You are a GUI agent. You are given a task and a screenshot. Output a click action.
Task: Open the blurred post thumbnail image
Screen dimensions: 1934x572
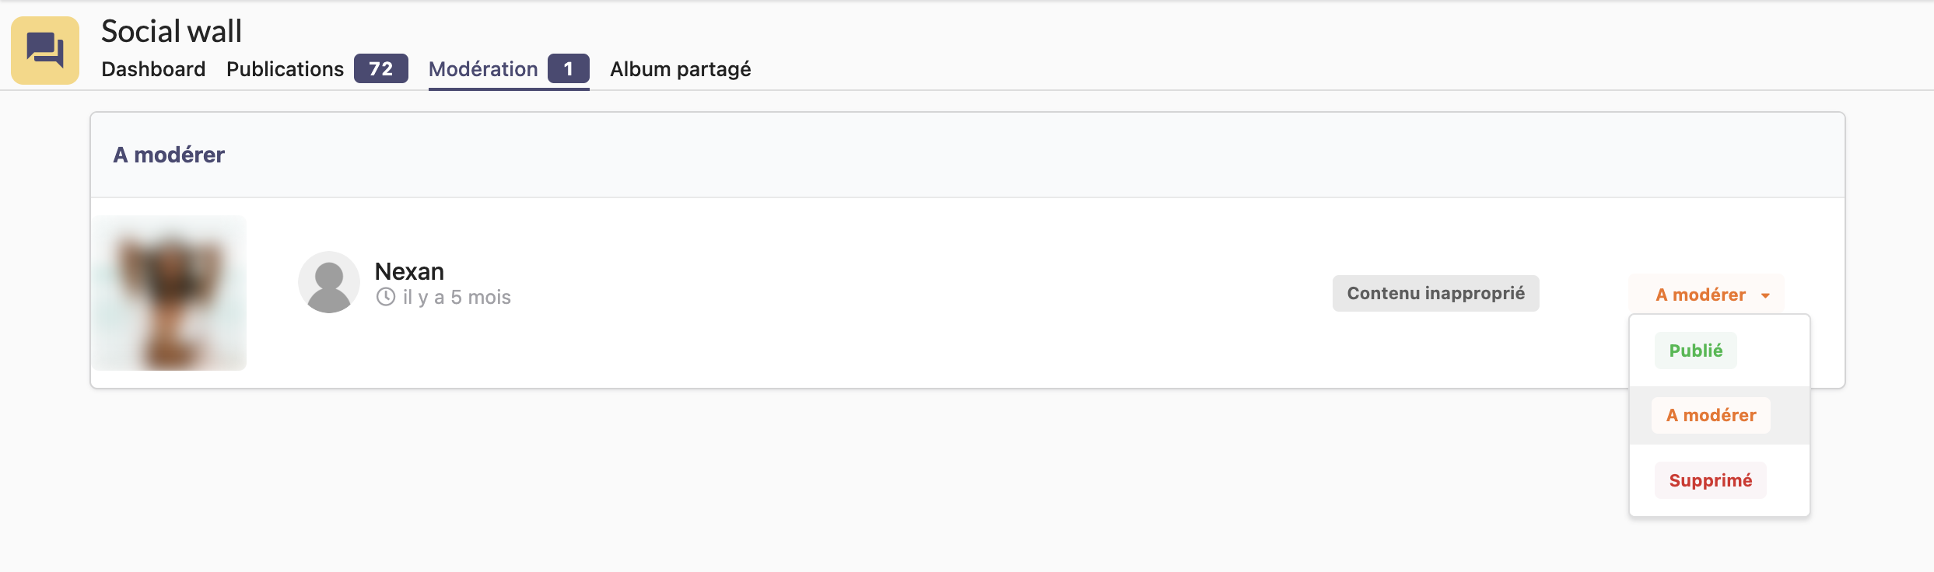(x=170, y=293)
